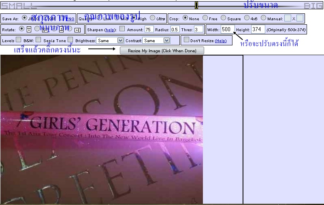Choose Free crop mode
Screen dimensions: 324x205
(x=205, y=18)
